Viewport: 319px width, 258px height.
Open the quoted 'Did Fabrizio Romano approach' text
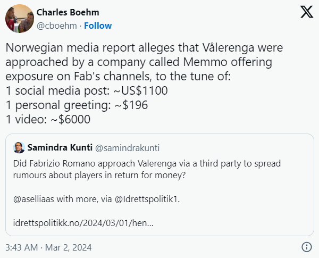[147, 163]
